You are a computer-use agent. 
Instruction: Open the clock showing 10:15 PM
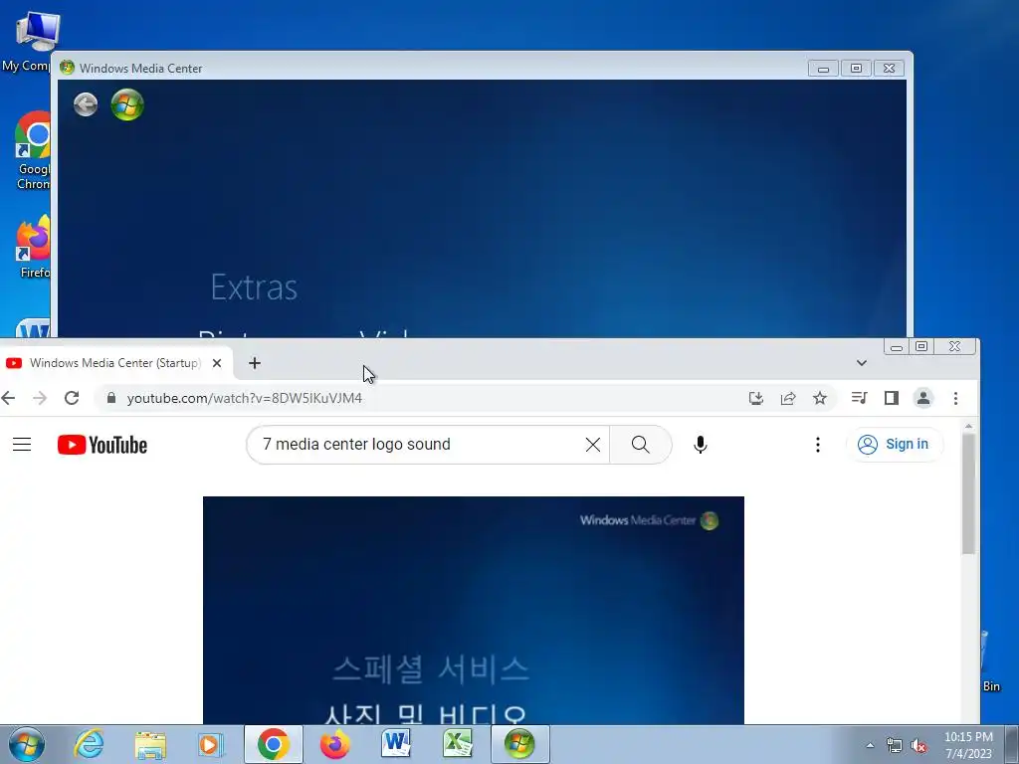tap(968, 745)
